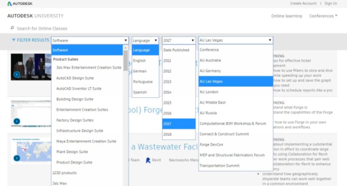Choose Building Design Suite
This screenshot has width=347, height=186.
point(75,99)
